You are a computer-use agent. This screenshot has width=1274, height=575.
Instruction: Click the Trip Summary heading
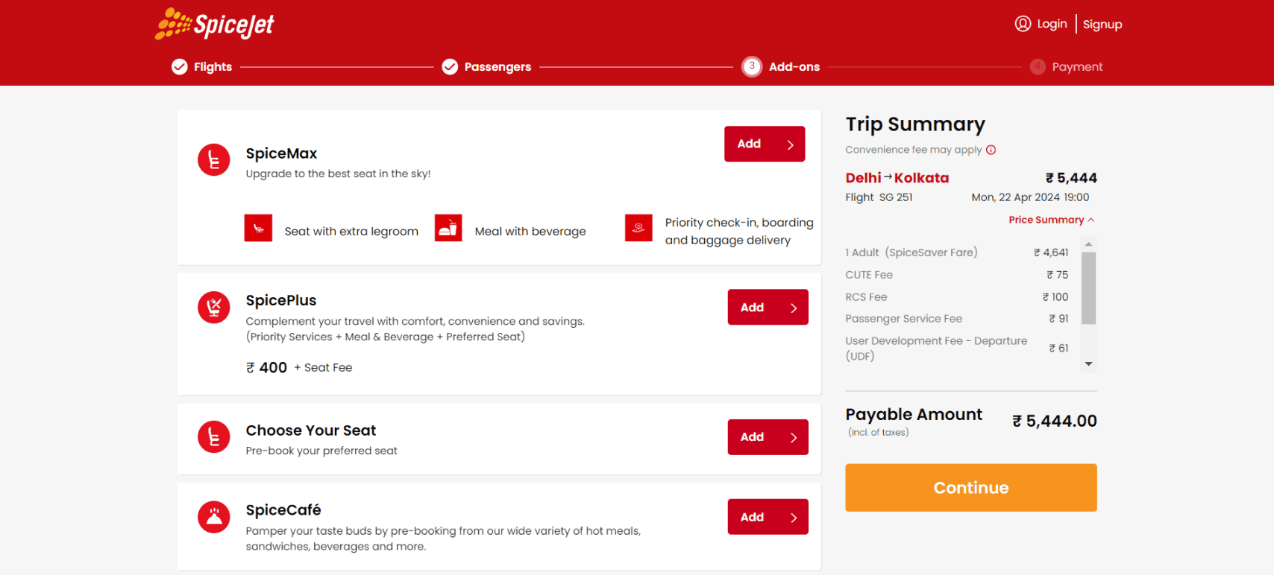[915, 124]
